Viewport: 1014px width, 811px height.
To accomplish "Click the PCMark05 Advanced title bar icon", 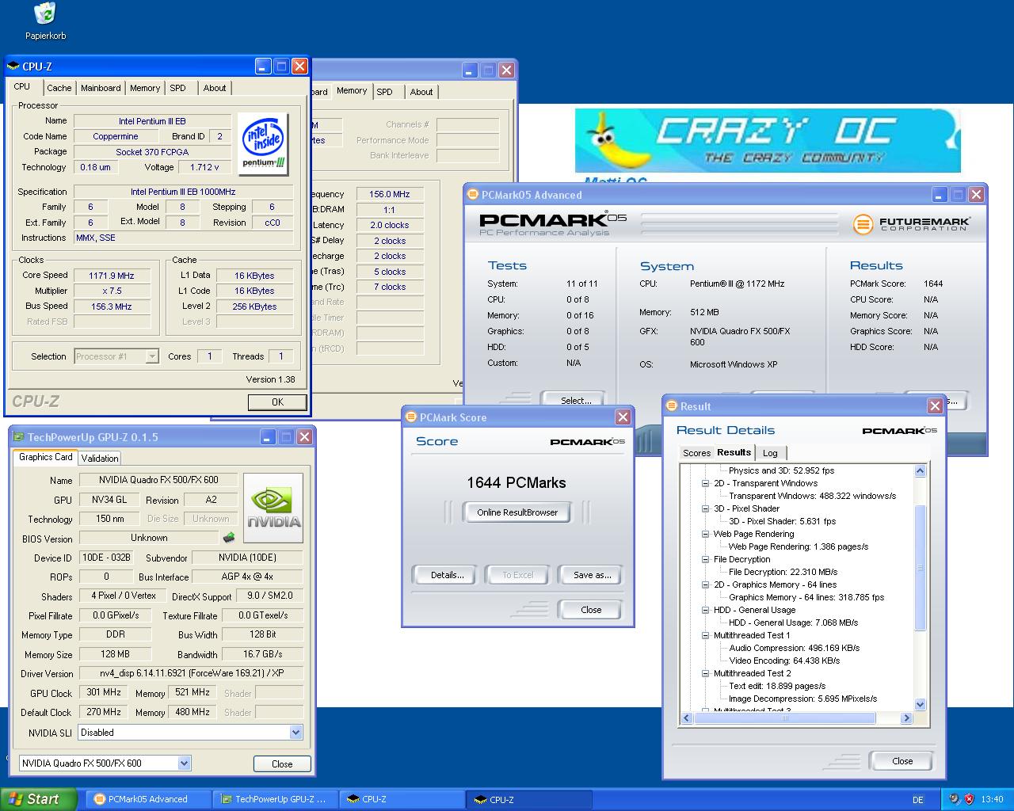I will [x=473, y=195].
